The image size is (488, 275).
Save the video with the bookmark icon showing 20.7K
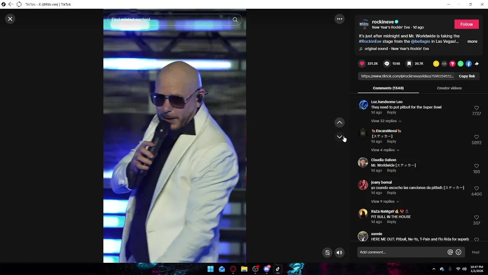click(409, 64)
